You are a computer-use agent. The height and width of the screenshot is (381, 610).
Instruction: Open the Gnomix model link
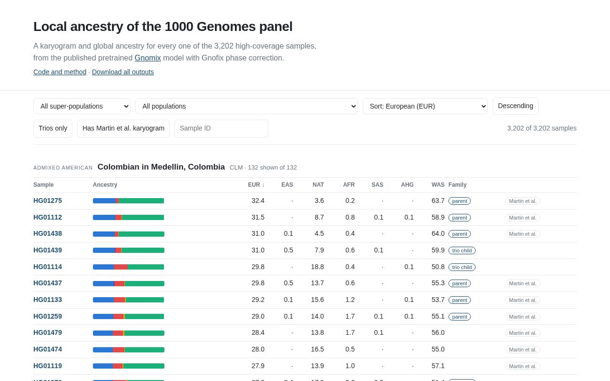point(148,58)
